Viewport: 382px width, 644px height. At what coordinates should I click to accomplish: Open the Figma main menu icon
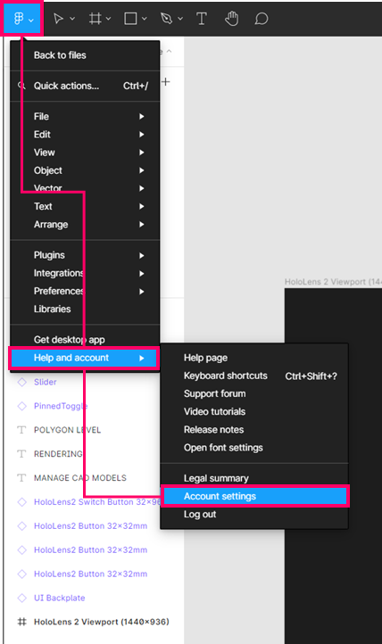[19, 19]
